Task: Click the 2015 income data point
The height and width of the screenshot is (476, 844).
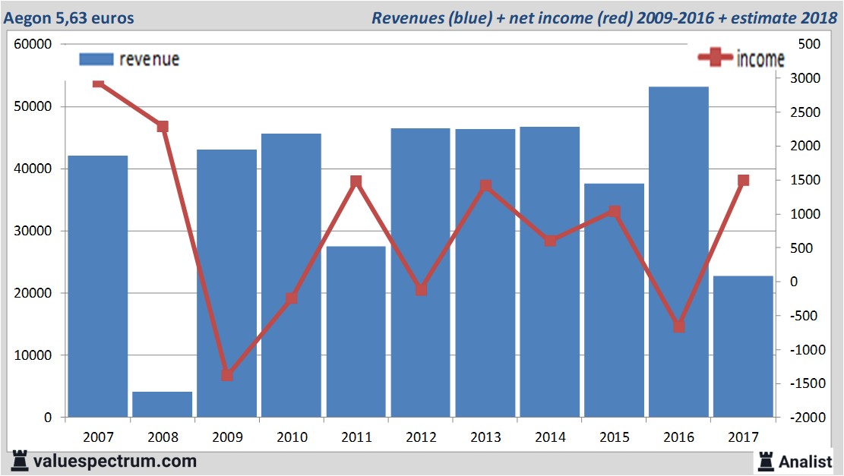Action: (614, 211)
